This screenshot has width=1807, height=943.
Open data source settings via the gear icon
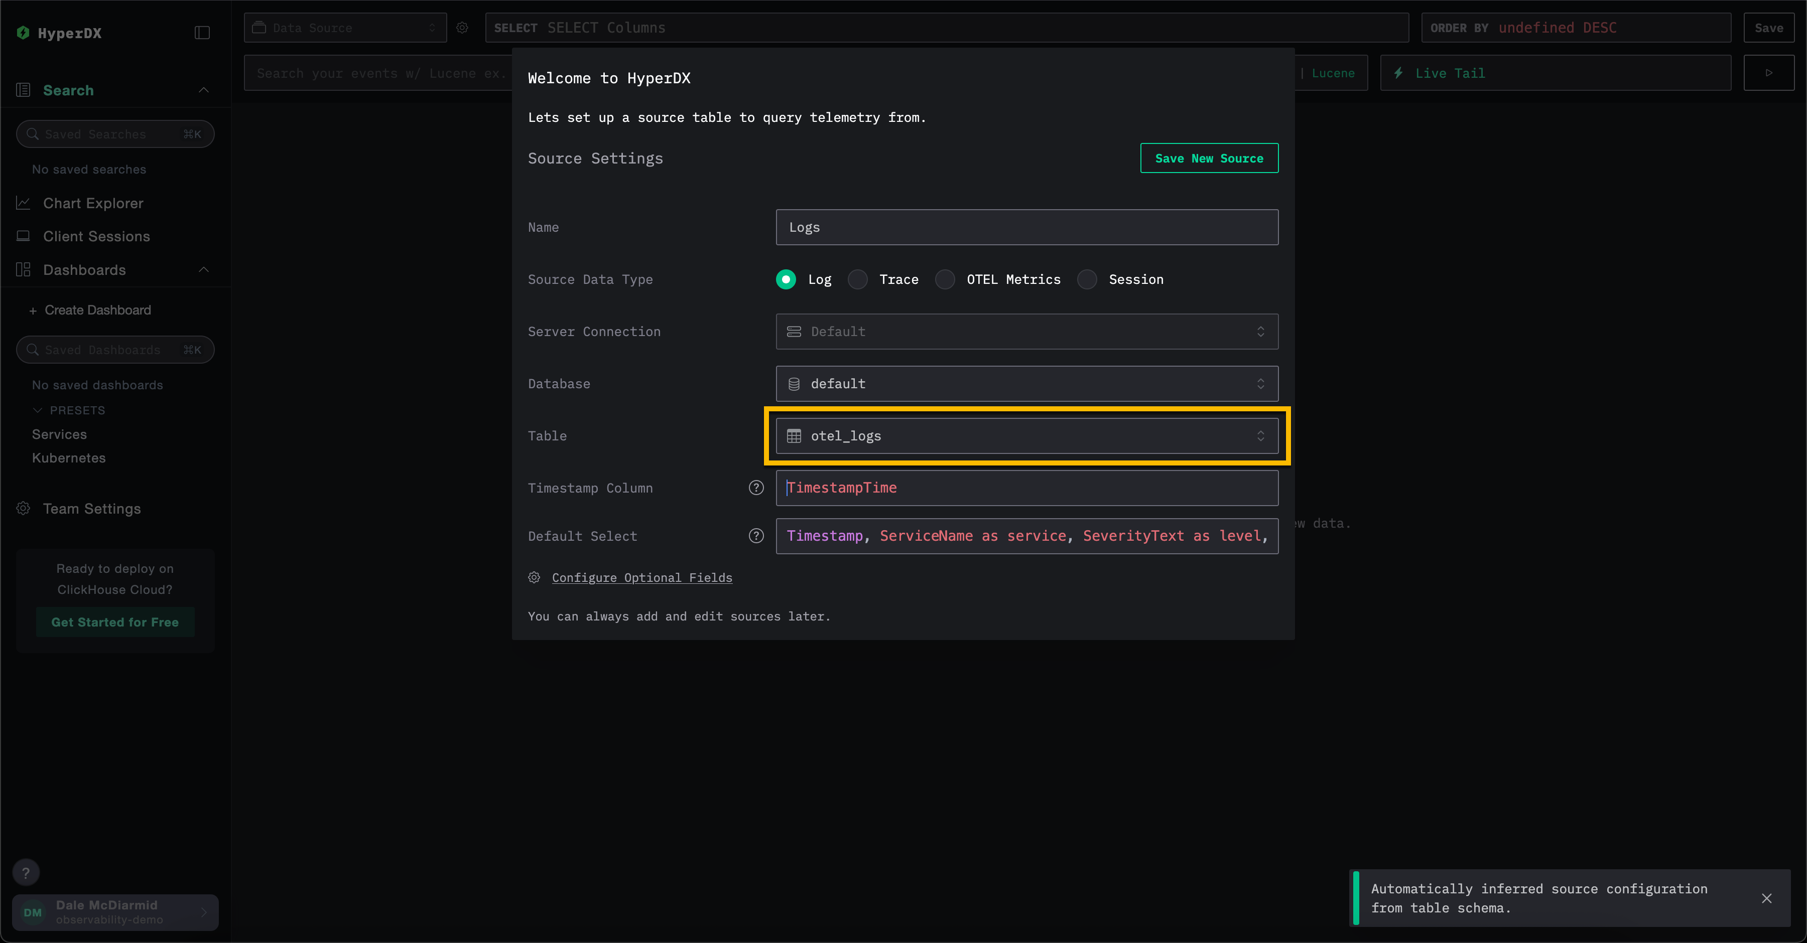point(462,28)
